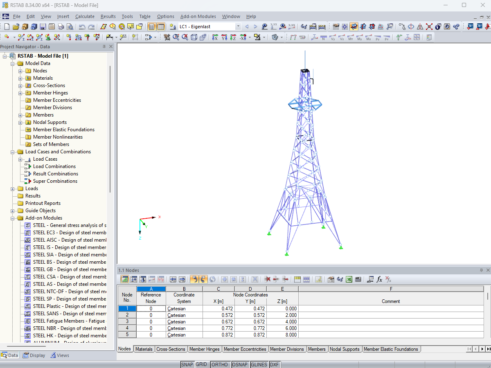This screenshot has width=491, height=368.
Task: Open the Calculate menu
Action: point(85,16)
